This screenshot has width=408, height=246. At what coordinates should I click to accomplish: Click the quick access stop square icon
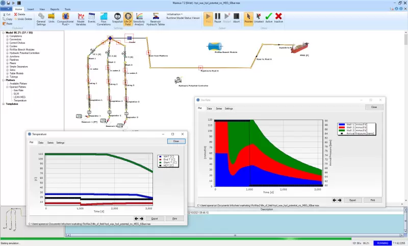[x=19, y=3]
